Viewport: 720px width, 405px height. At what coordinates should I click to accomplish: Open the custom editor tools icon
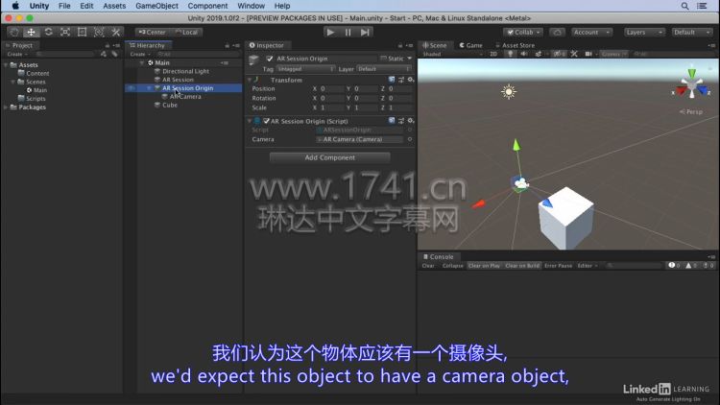pyautogui.click(x=116, y=32)
